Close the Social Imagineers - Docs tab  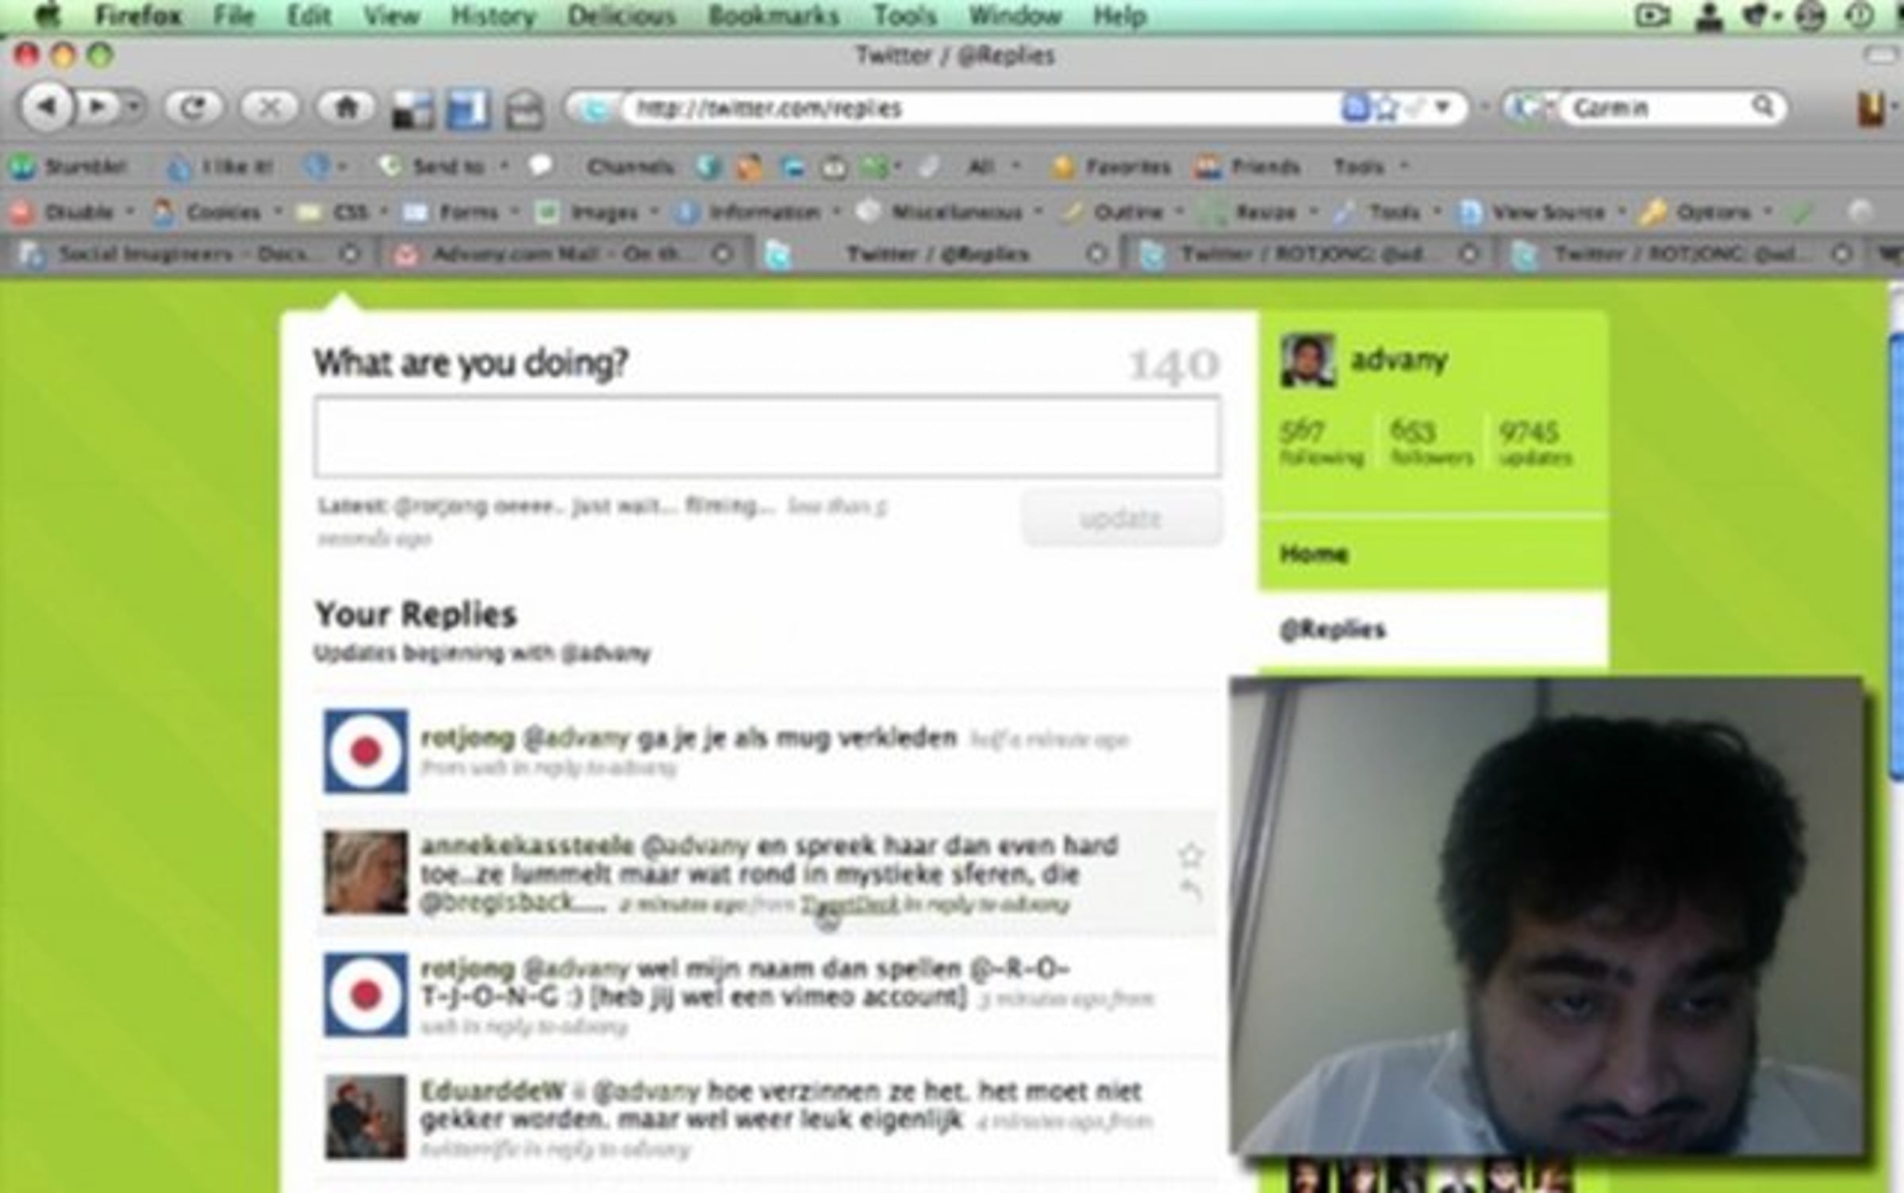[x=349, y=254]
